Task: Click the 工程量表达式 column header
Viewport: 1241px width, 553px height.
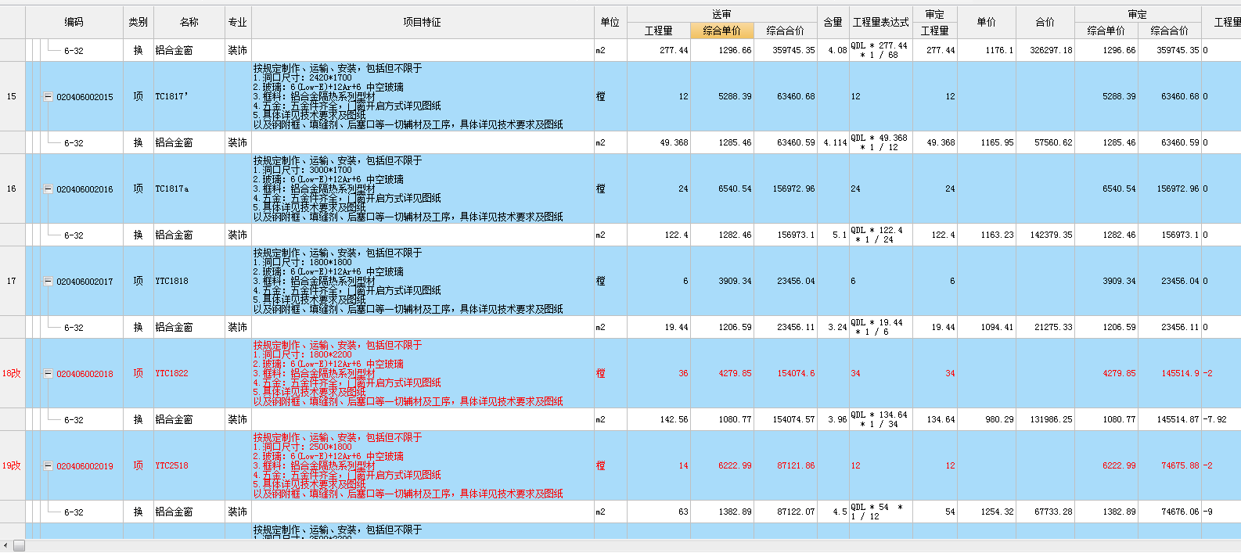Action: pos(881,23)
